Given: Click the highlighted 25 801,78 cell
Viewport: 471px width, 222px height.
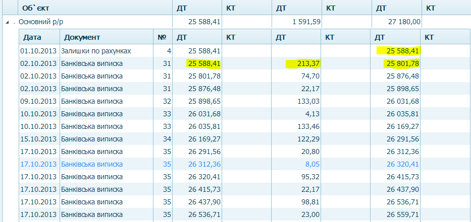Looking at the screenshot, I should coord(402,63).
